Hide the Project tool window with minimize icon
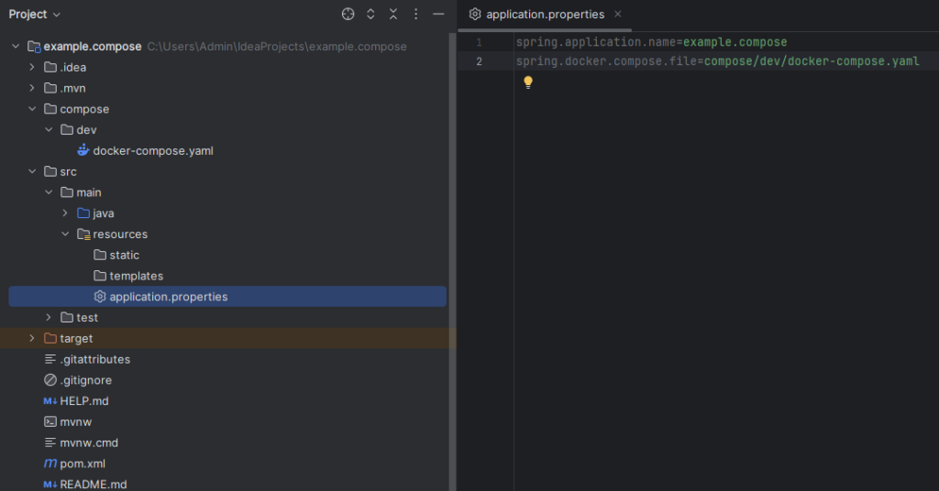 pos(438,14)
